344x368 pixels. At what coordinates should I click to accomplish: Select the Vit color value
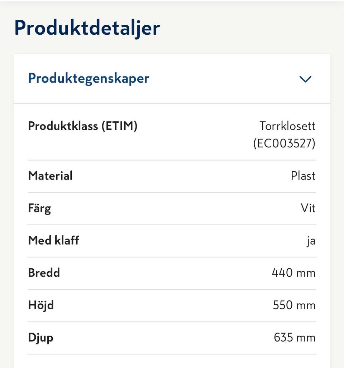point(308,208)
